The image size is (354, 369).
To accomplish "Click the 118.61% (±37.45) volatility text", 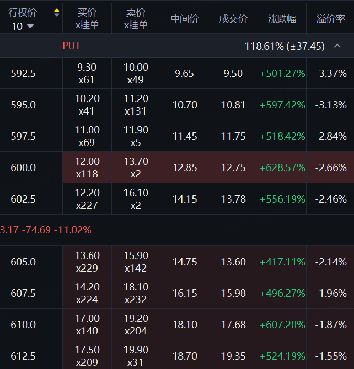I will [x=285, y=46].
